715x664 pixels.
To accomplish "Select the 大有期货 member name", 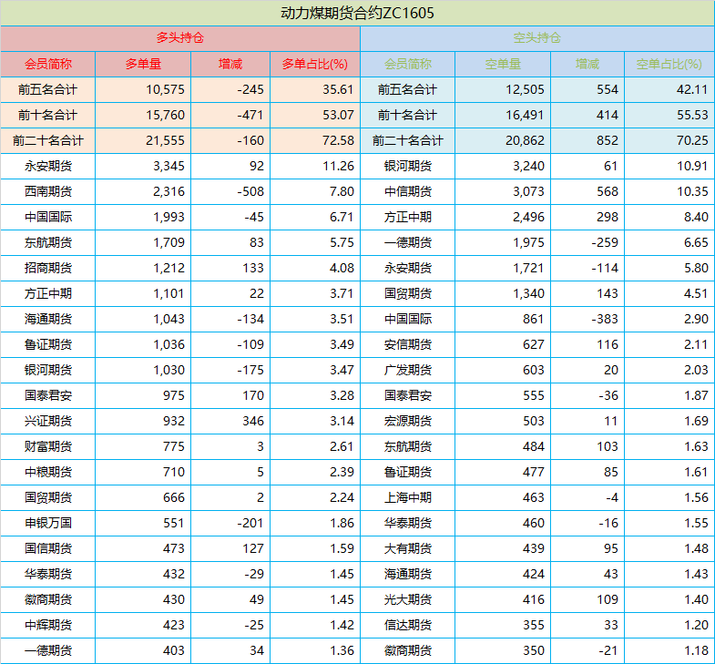I will click(x=408, y=548).
